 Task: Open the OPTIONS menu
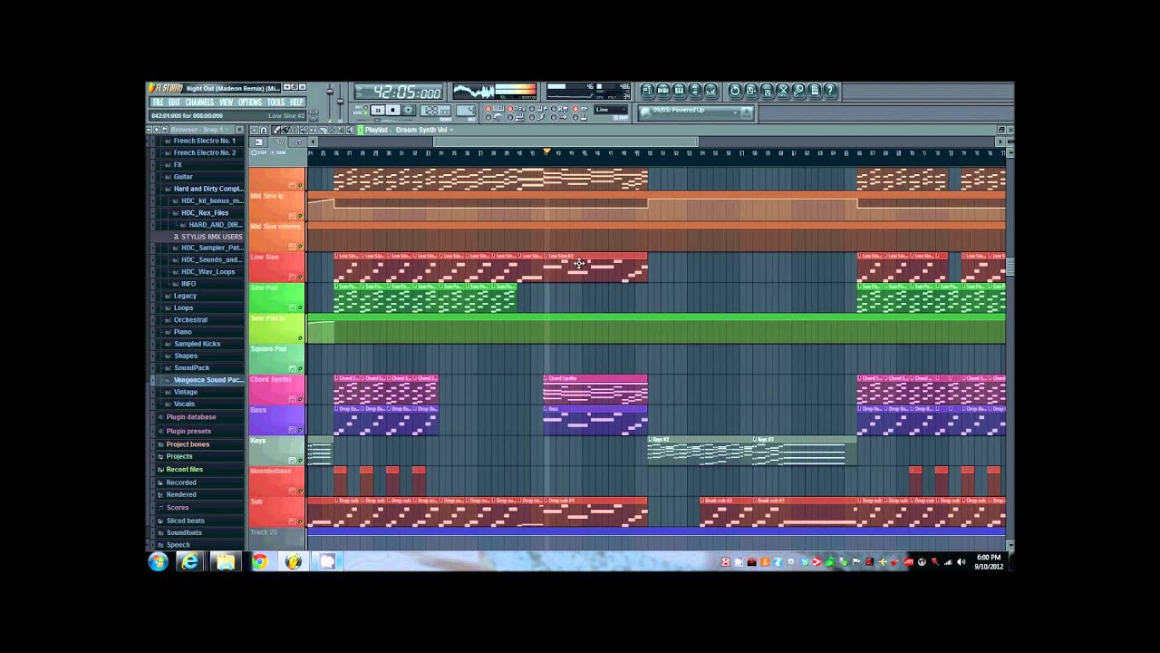click(250, 102)
